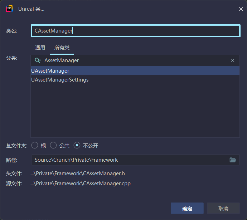Image resolution: width=247 pixels, height=220 pixels.
Task: Open the search options magnifier icon
Action: (x=38, y=60)
